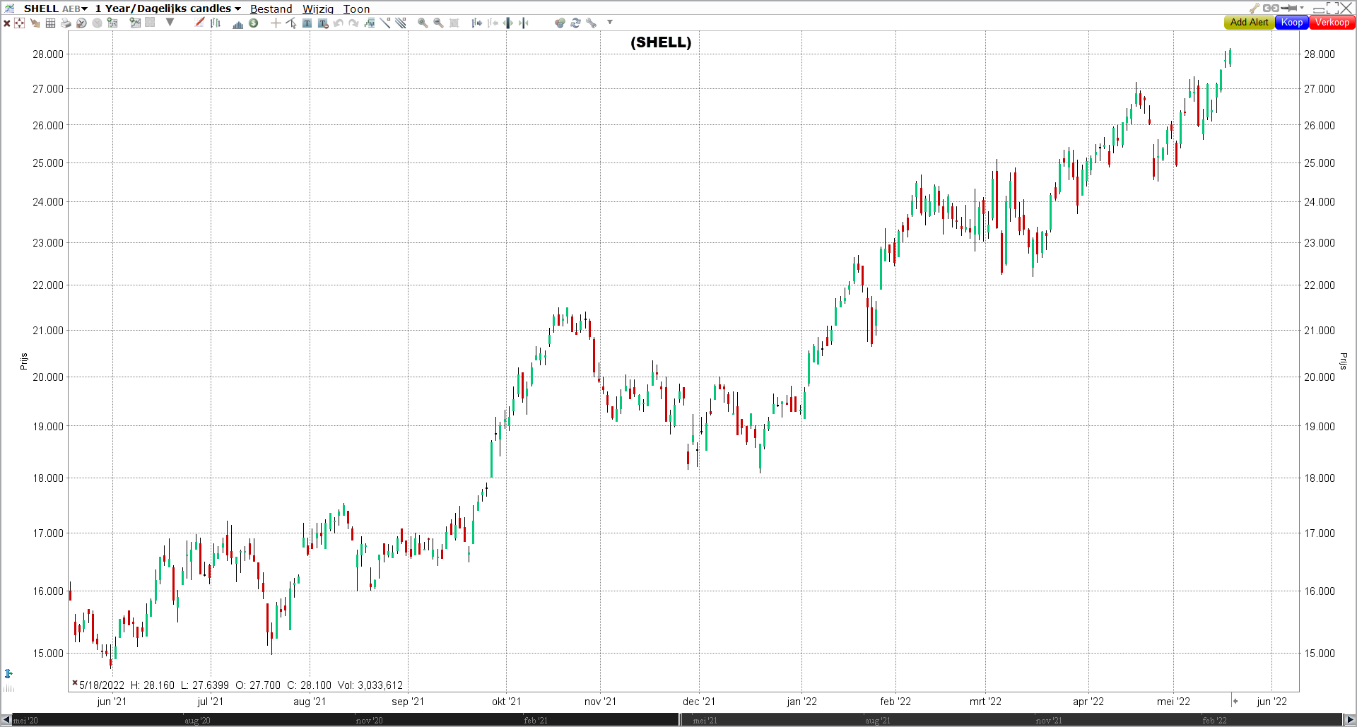Select the crosshair cursor tool
The height and width of the screenshot is (727, 1357).
pos(276,23)
